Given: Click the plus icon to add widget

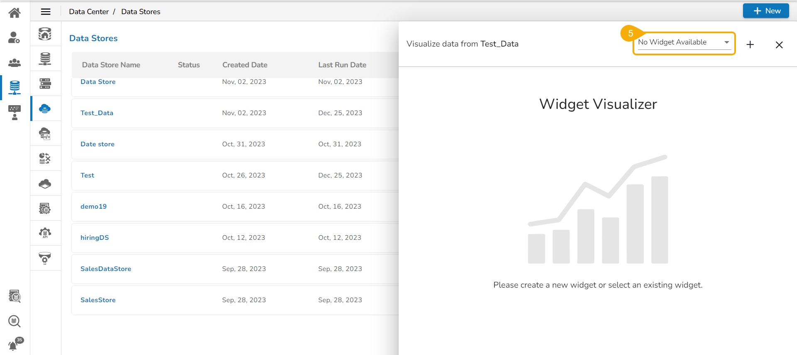Looking at the screenshot, I should coord(750,44).
